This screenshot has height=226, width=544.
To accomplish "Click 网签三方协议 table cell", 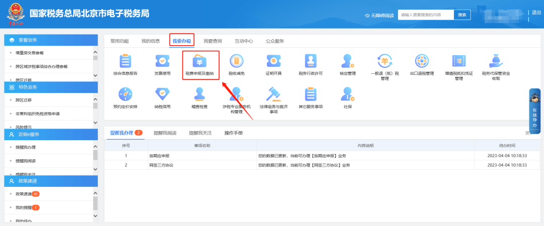I will click(x=202, y=165).
